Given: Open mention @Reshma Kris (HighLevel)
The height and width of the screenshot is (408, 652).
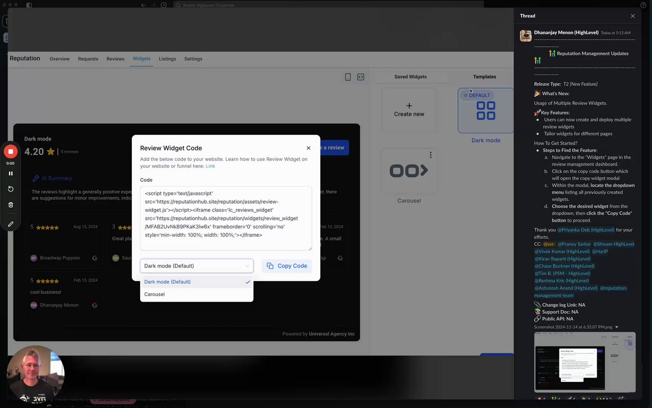Looking at the screenshot, I should tap(561, 281).
